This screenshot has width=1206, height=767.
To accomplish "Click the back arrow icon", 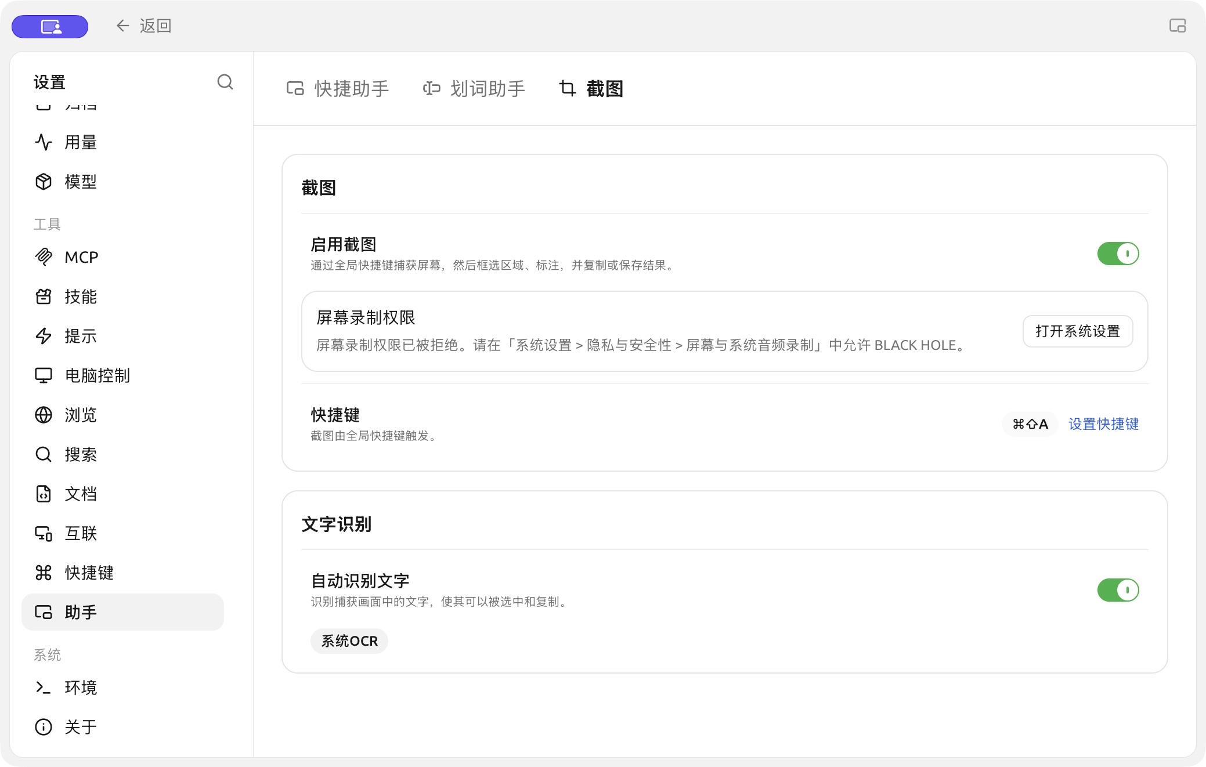I will coord(122,26).
